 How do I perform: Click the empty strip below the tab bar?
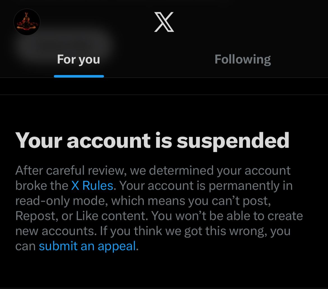pyautogui.click(x=164, y=86)
